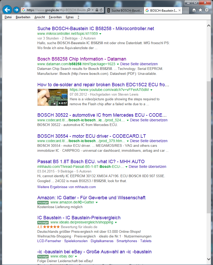This screenshot has width=213, height=265.
Task: Open BOSCH 30522 automotive IC result
Action: (102, 115)
